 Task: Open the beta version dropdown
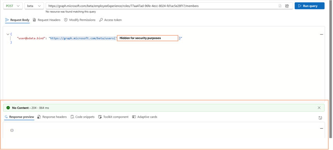point(34,6)
